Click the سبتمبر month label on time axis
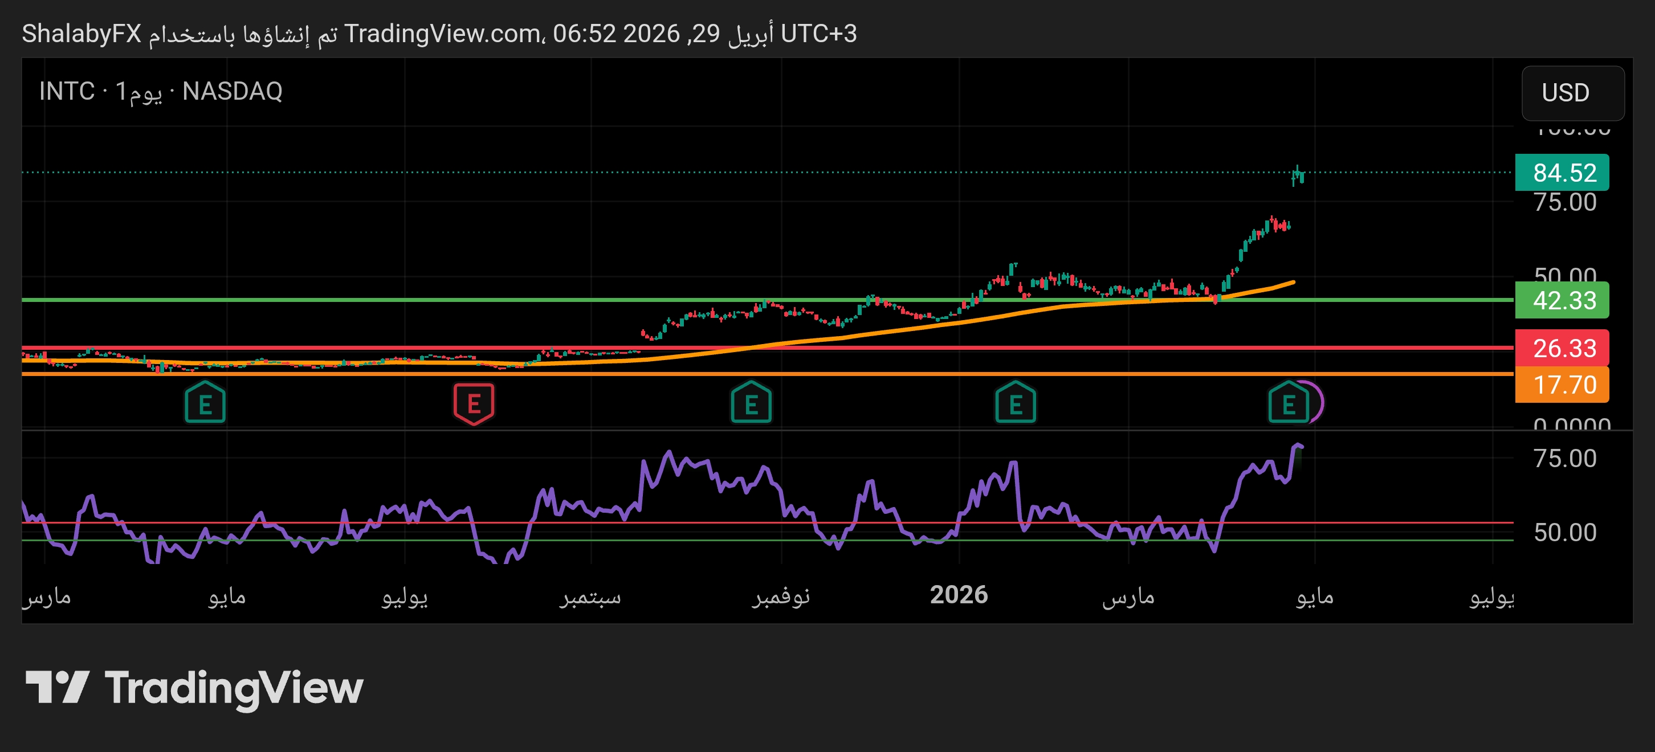The width and height of the screenshot is (1655, 752). coord(590,596)
